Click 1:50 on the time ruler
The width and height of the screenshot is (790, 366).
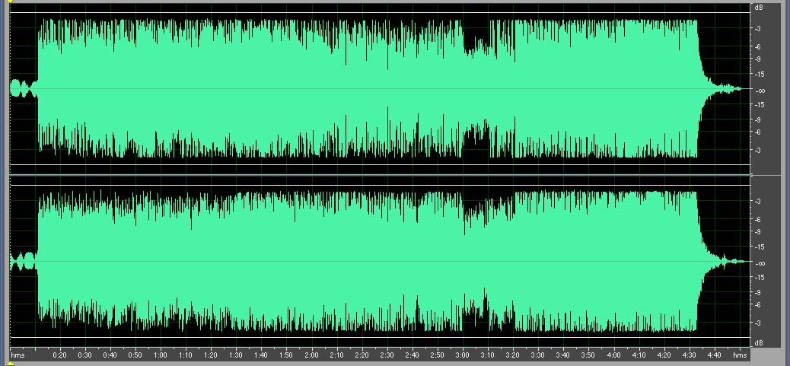[x=286, y=355]
